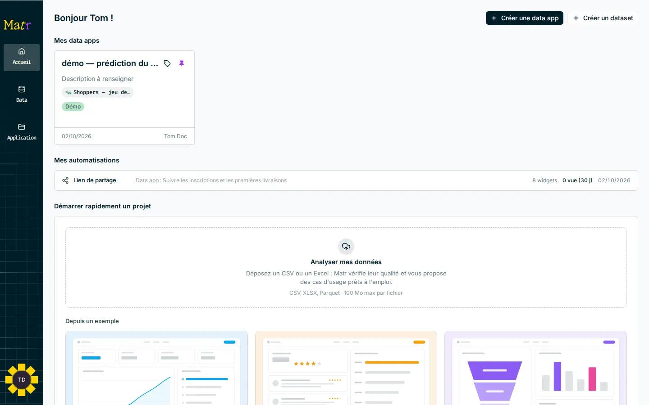Screen dimensions: 649x405
Task: Click the Depuis un exemple label
Action: click(x=92, y=321)
